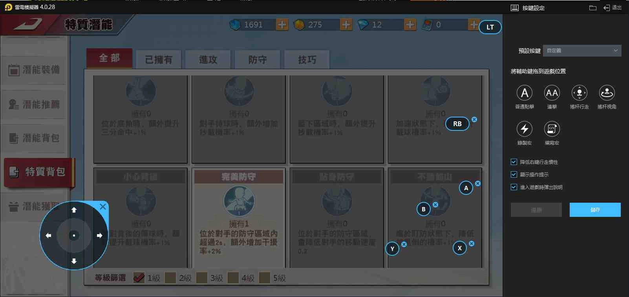Uncheck 降低右鍵行走慣性 option

pos(514,162)
